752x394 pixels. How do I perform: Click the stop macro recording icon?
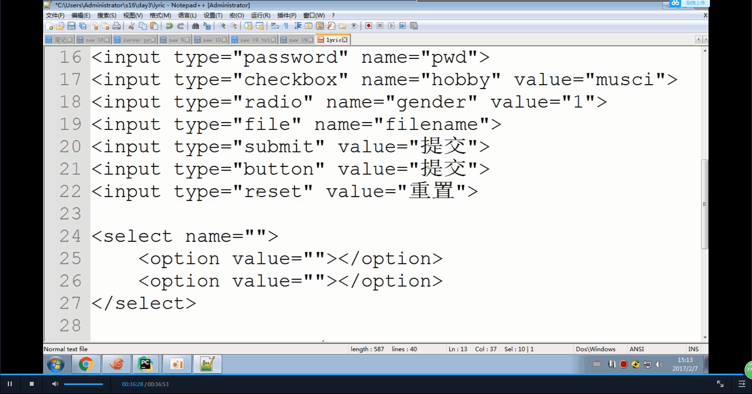[x=380, y=26]
